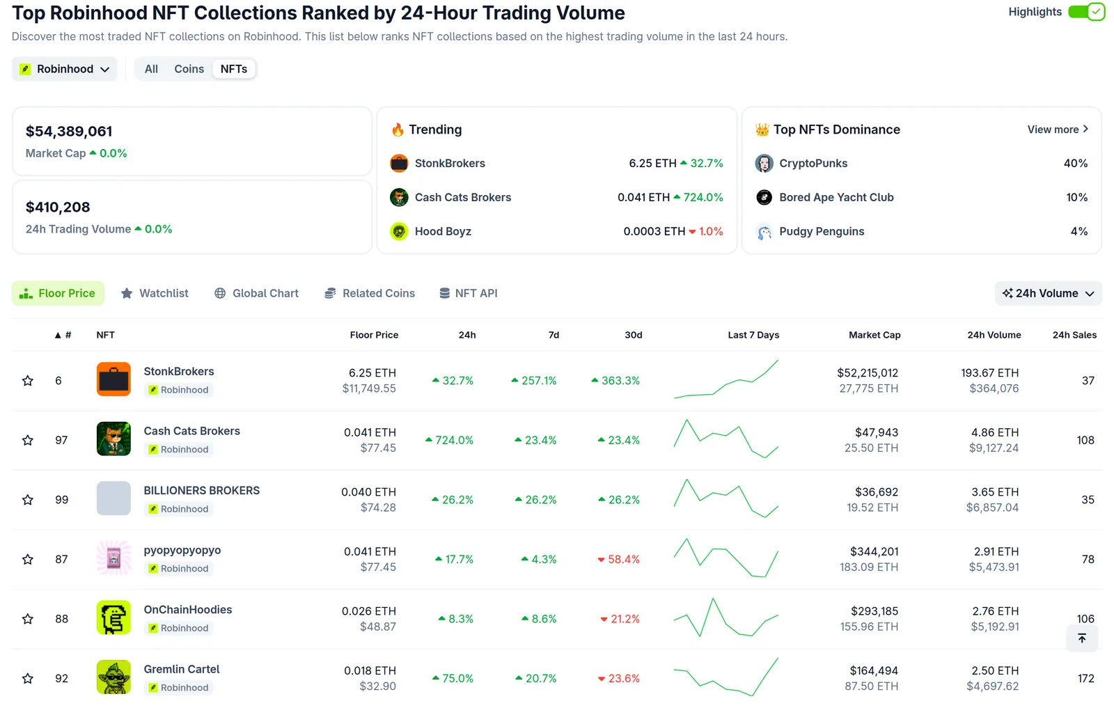View the OnChainHoodies 7-day sparkline chart
Screen dimensions: 1114x708
(x=726, y=617)
